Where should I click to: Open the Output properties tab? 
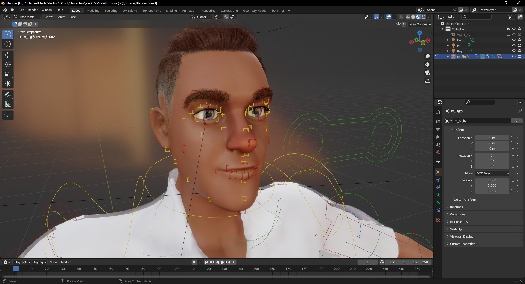438,129
